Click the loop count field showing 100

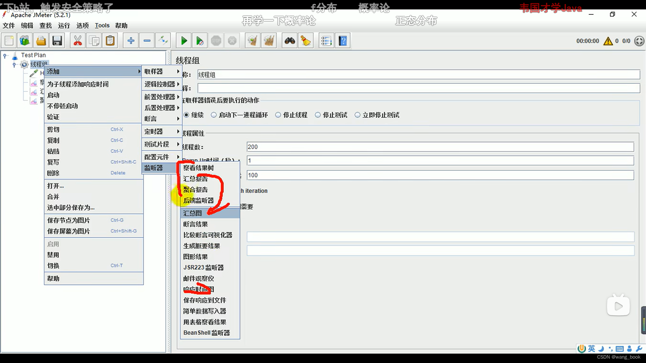coord(440,175)
